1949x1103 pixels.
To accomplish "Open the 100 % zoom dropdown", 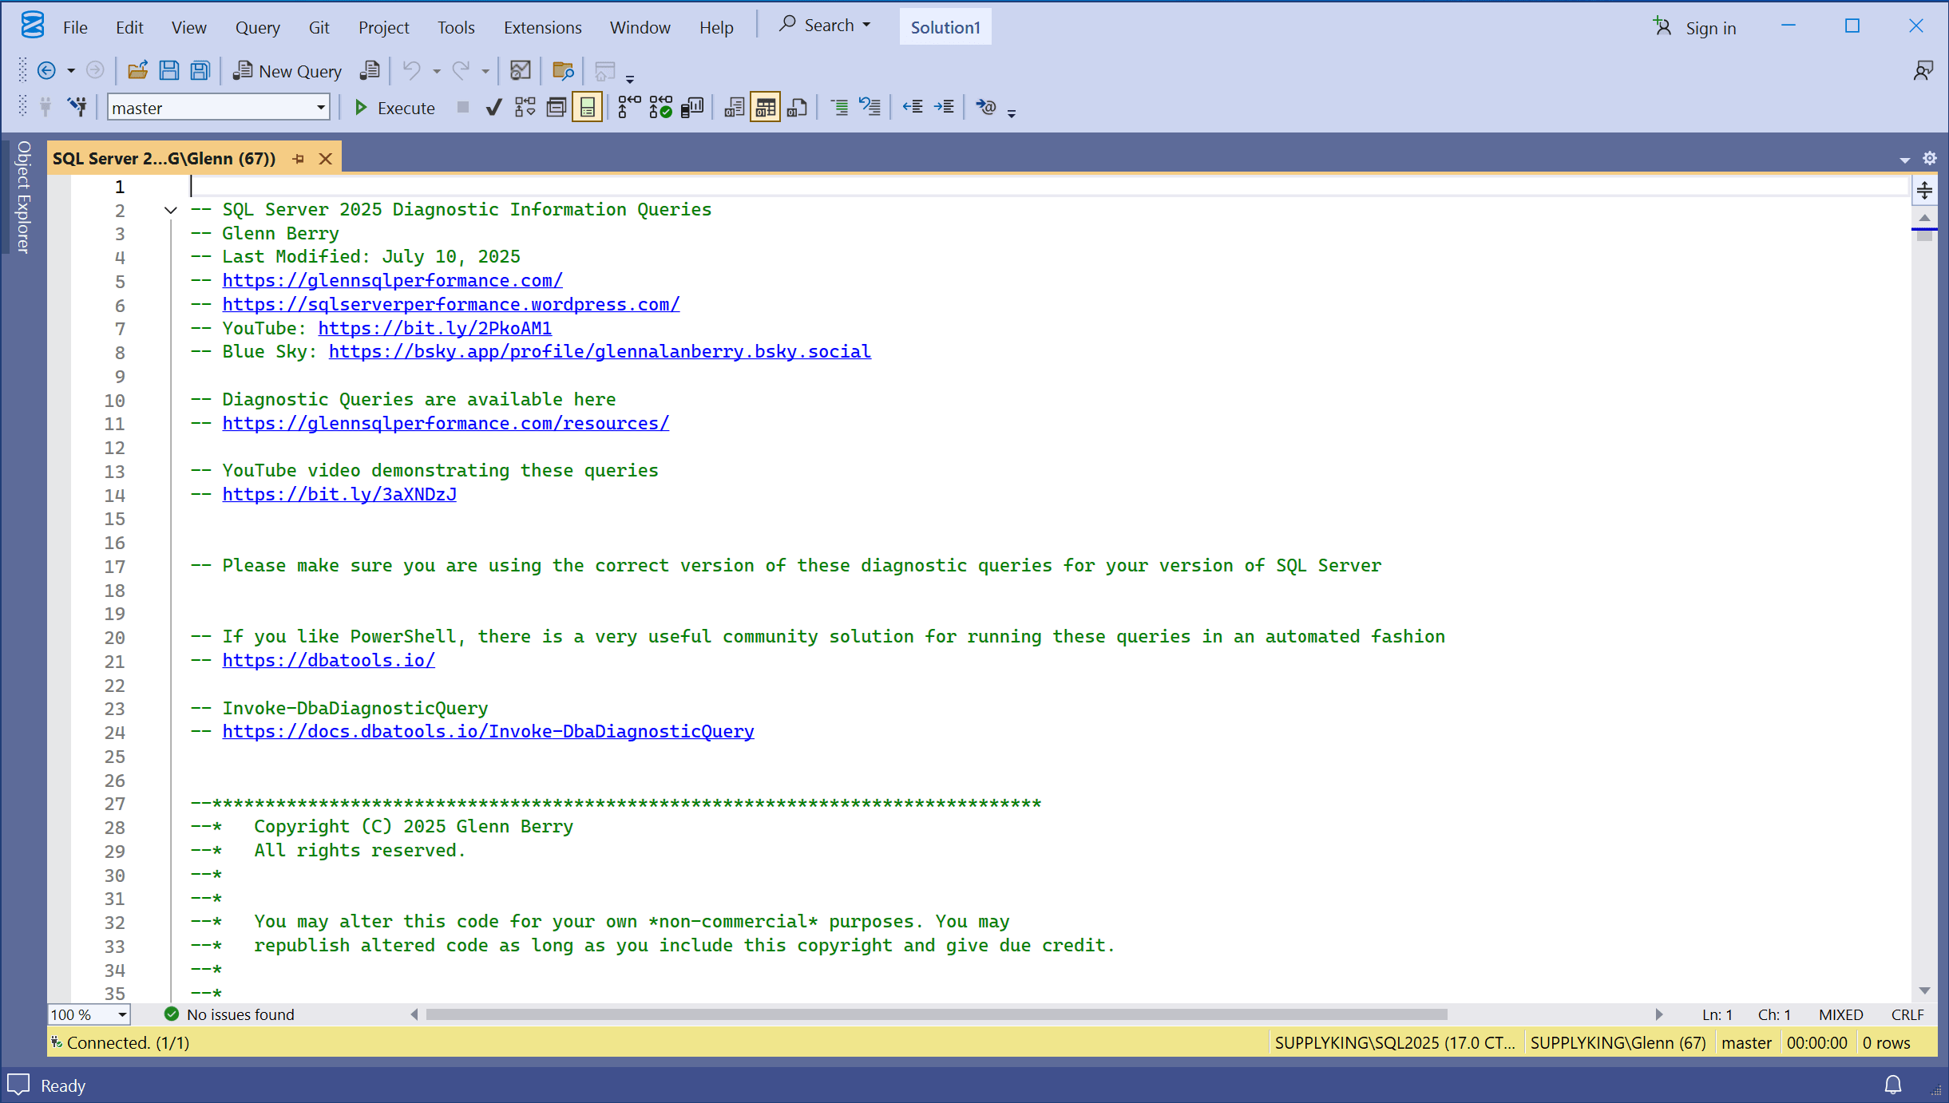I will click(121, 1014).
